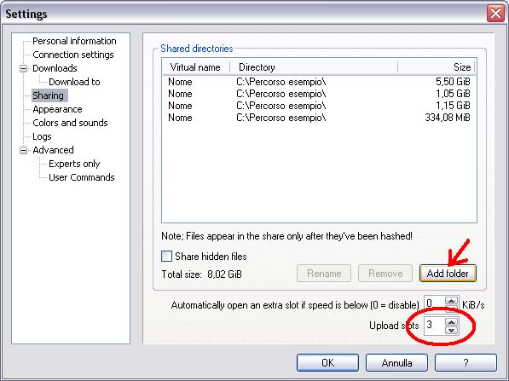Image resolution: width=509 pixels, height=381 pixels.
Task: Go to Appearance settings
Action: (57, 109)
